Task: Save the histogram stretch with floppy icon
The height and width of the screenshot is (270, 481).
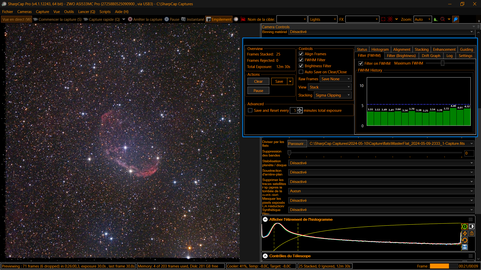Action: (465, 247)
